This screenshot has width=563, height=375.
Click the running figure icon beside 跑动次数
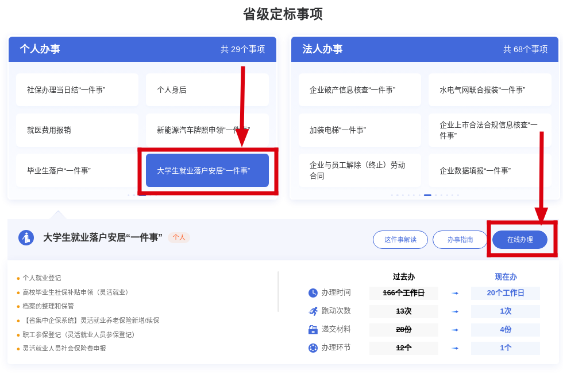tap(313, 311)
